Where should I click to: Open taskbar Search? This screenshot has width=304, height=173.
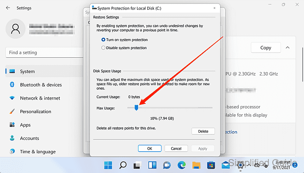(x=123, y=165)
